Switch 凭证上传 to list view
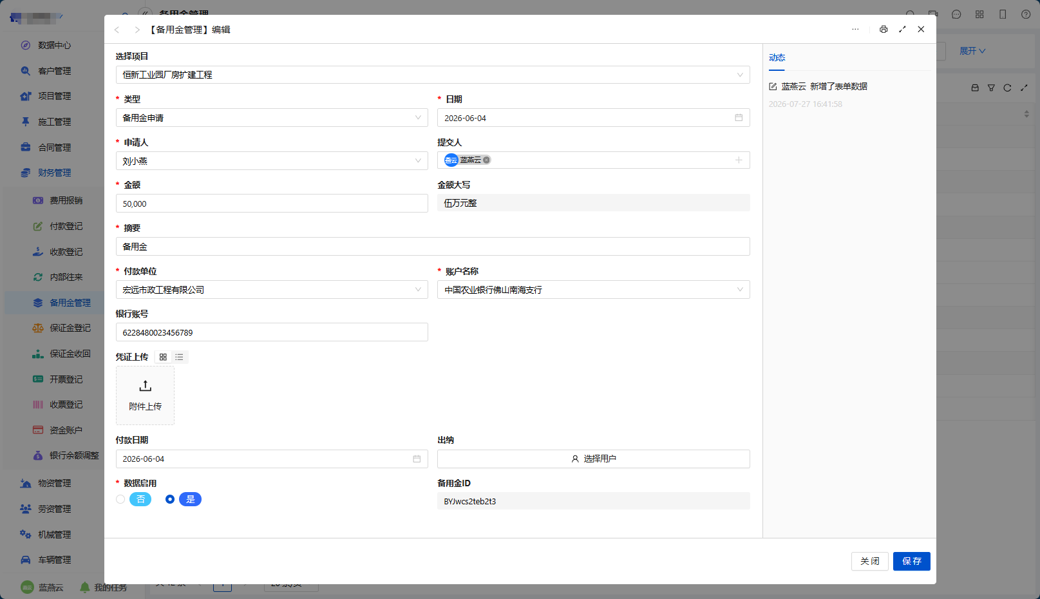Screen dimensions: 1040x599 pos(179,357)
